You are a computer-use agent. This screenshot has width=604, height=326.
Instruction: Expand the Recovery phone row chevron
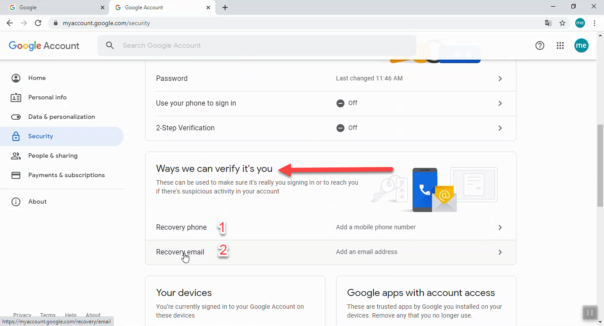coord(500,227)
